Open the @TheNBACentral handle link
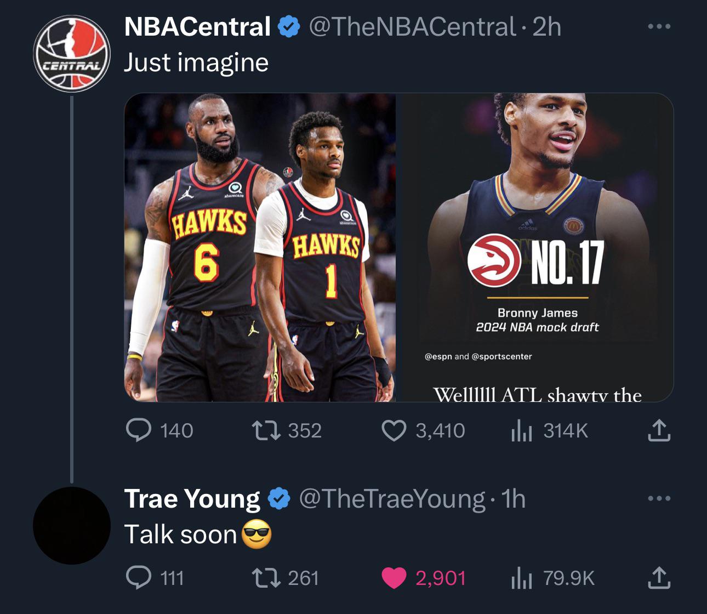 click(x=412, y=26)
